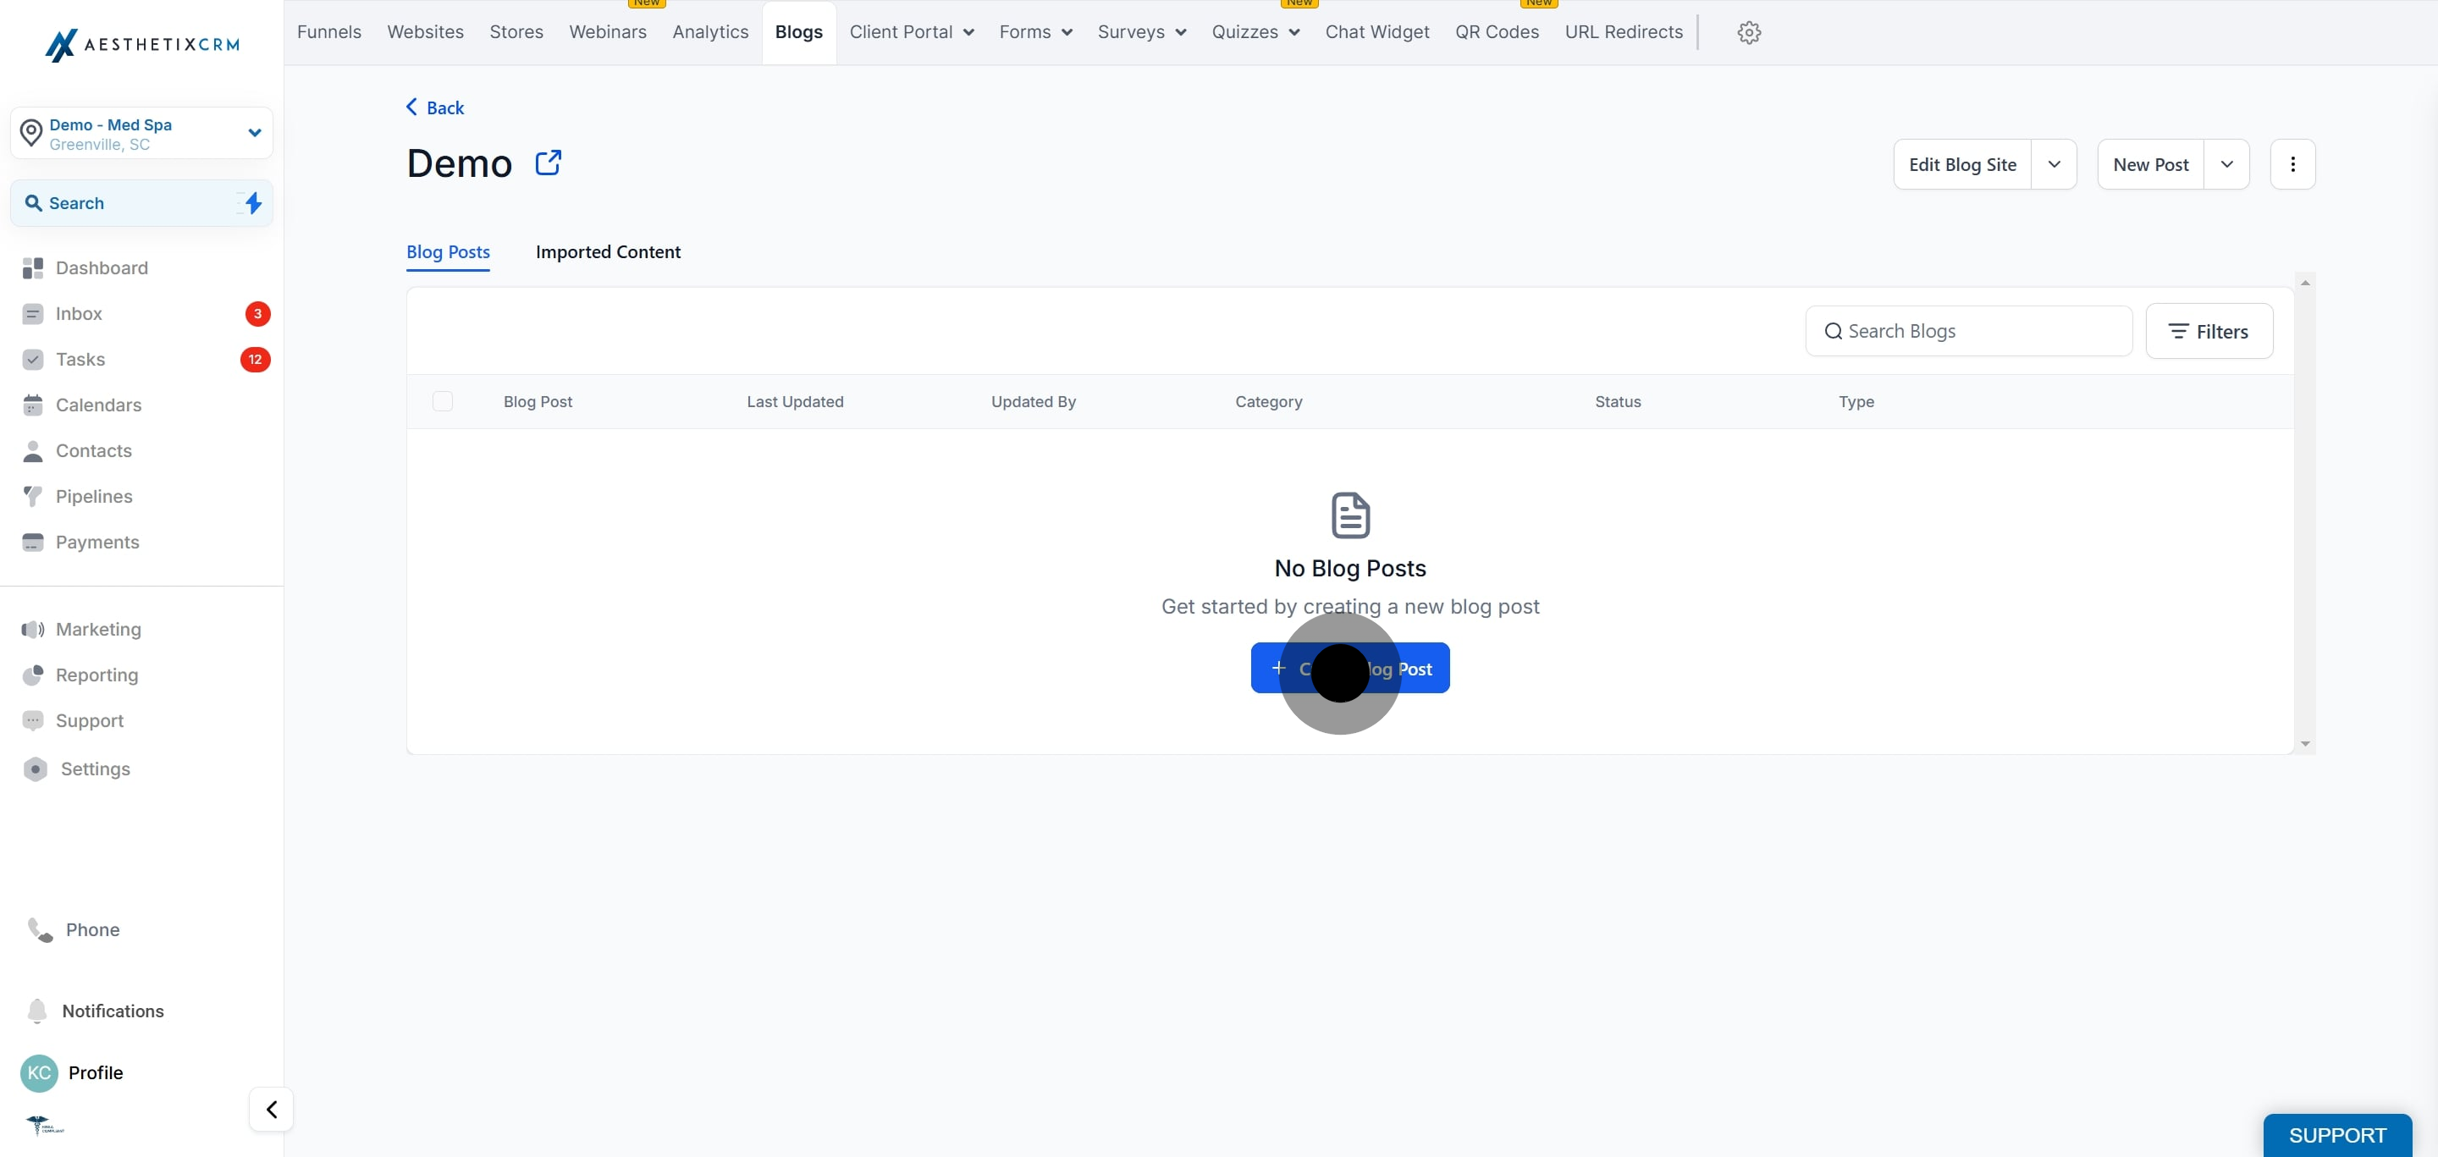The width and height of the screenshot is (2438, 1157).
Task: Click the Filters button
Action: [2208, 331]
